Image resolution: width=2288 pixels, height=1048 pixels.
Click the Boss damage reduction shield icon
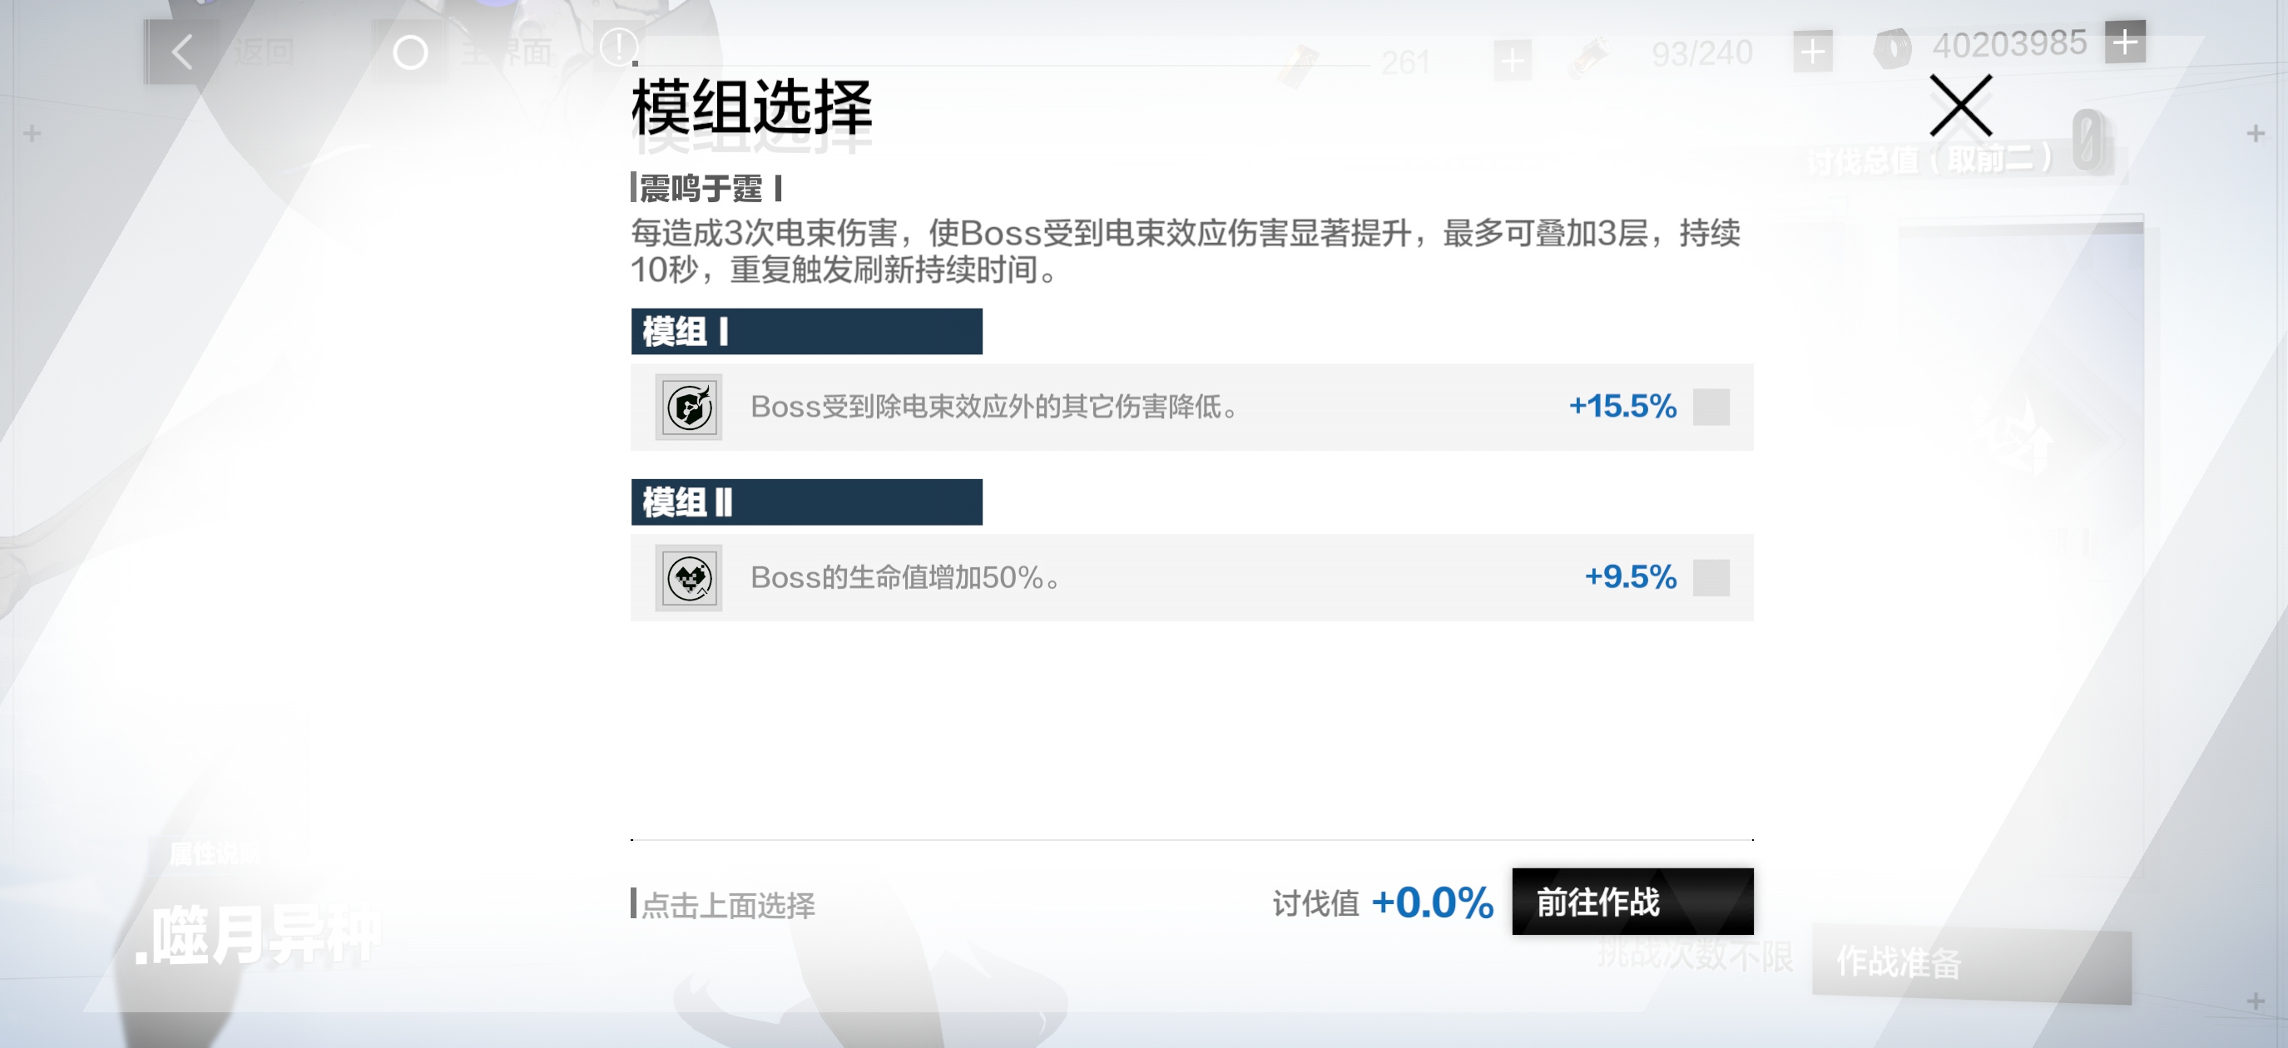688,407
